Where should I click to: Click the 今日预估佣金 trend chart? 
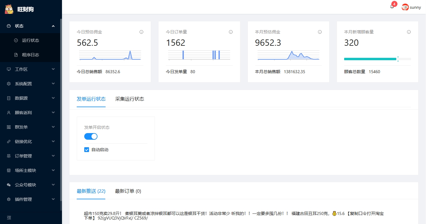click(x=110, y=55)
